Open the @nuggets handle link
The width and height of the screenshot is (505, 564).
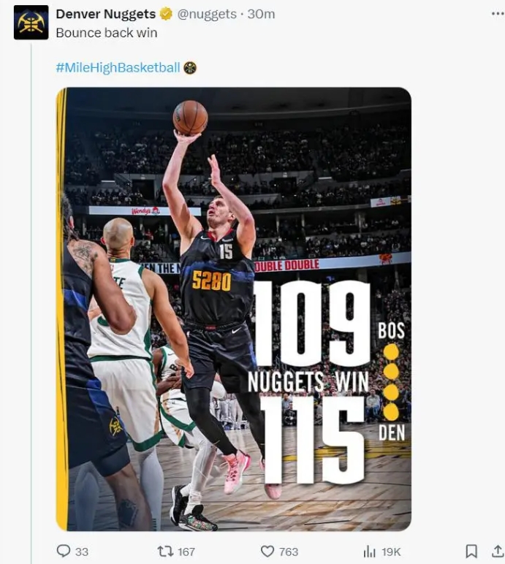[207, 14]
